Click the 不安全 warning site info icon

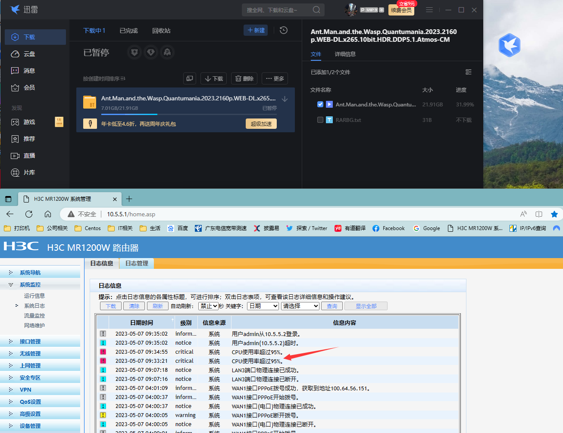pos(81,214)
